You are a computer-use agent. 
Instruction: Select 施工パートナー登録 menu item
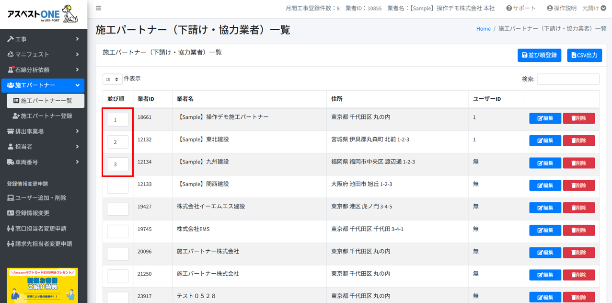click(x=46, y=116)
